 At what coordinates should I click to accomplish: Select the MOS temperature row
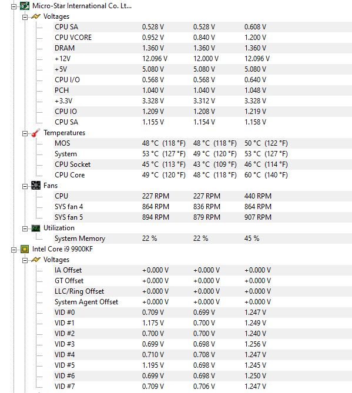pyautogui.click(x=203, y=143)
